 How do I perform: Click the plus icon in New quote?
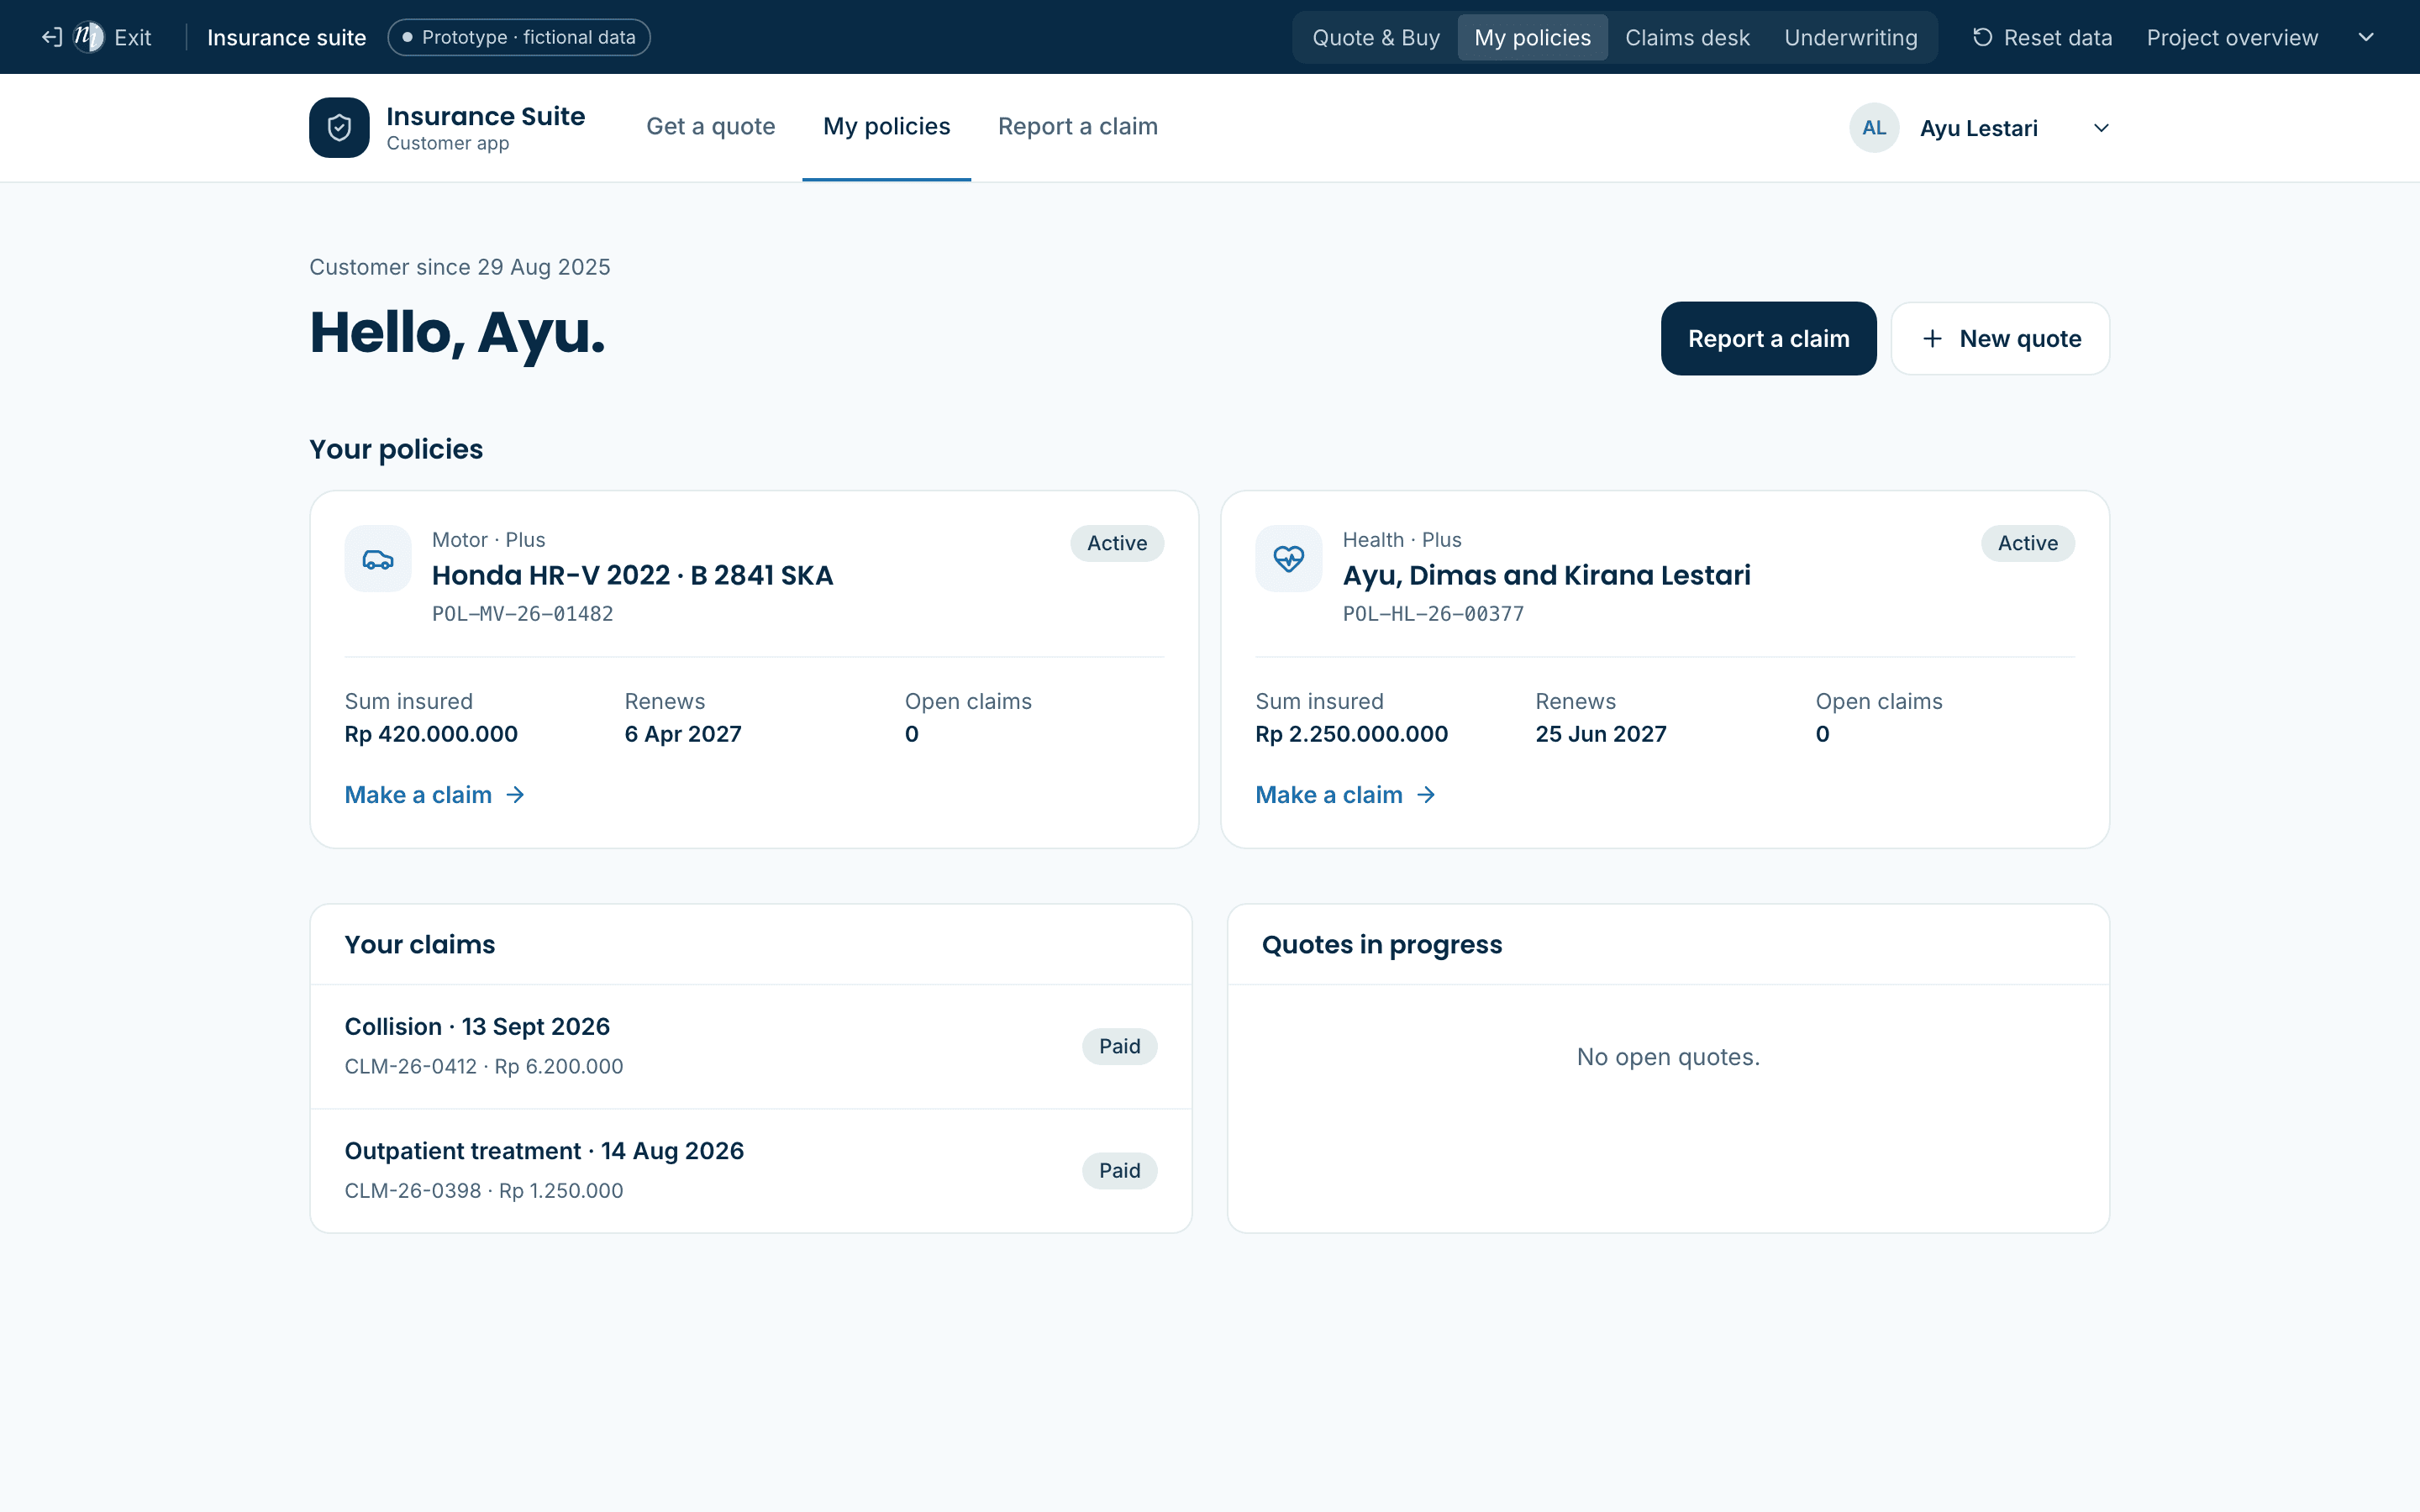click(x=1932, y=339)
